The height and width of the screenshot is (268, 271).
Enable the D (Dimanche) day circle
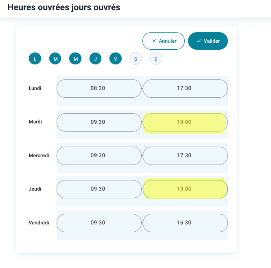(155, 59)
